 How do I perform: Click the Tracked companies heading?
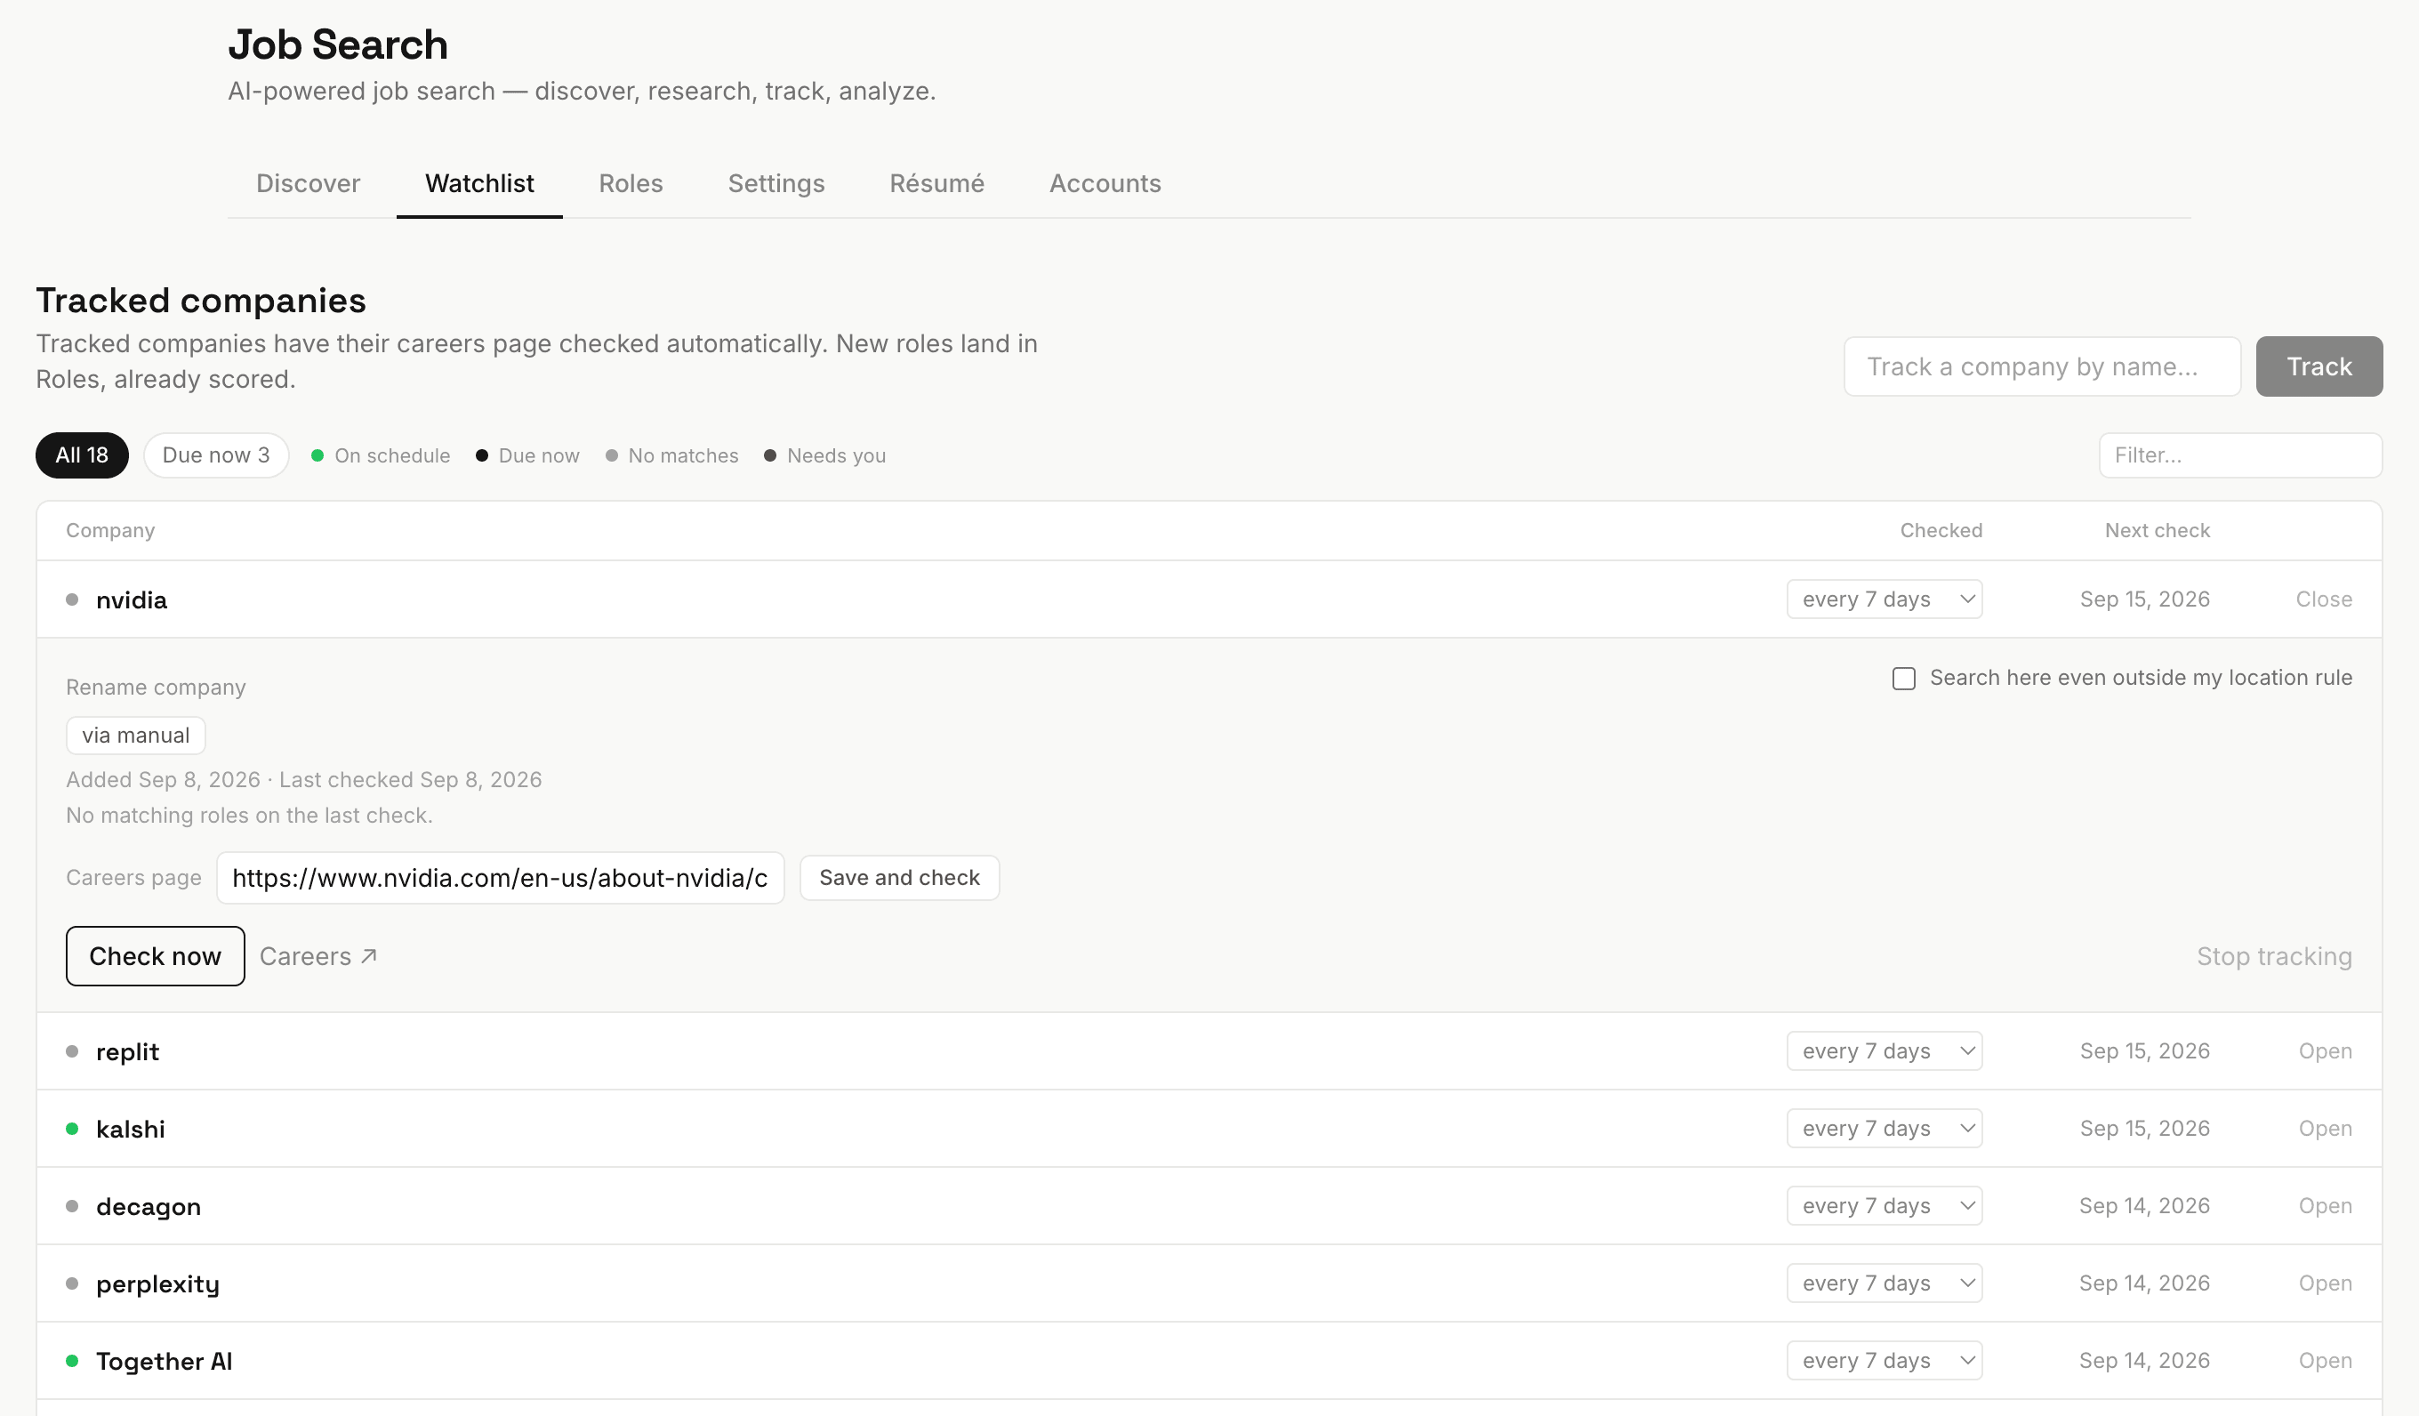click(201, 301)
